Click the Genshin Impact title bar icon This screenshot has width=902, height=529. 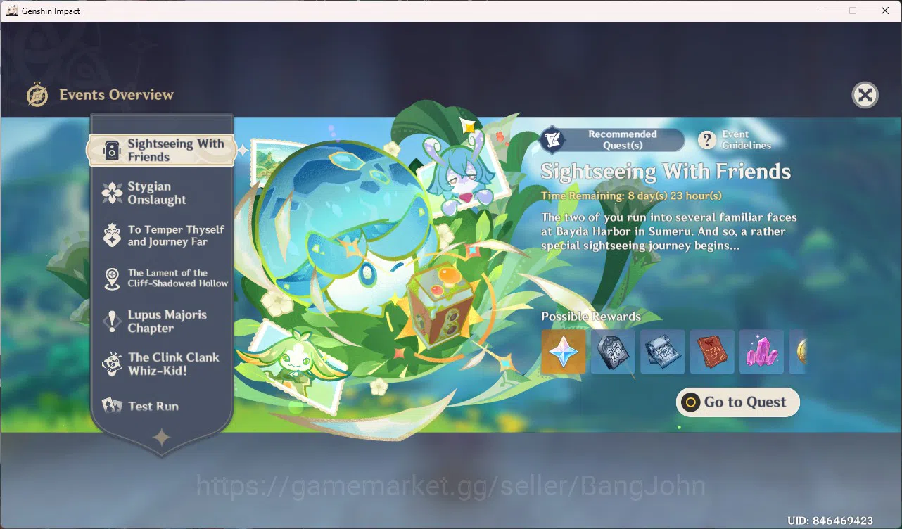coord(12,11)
